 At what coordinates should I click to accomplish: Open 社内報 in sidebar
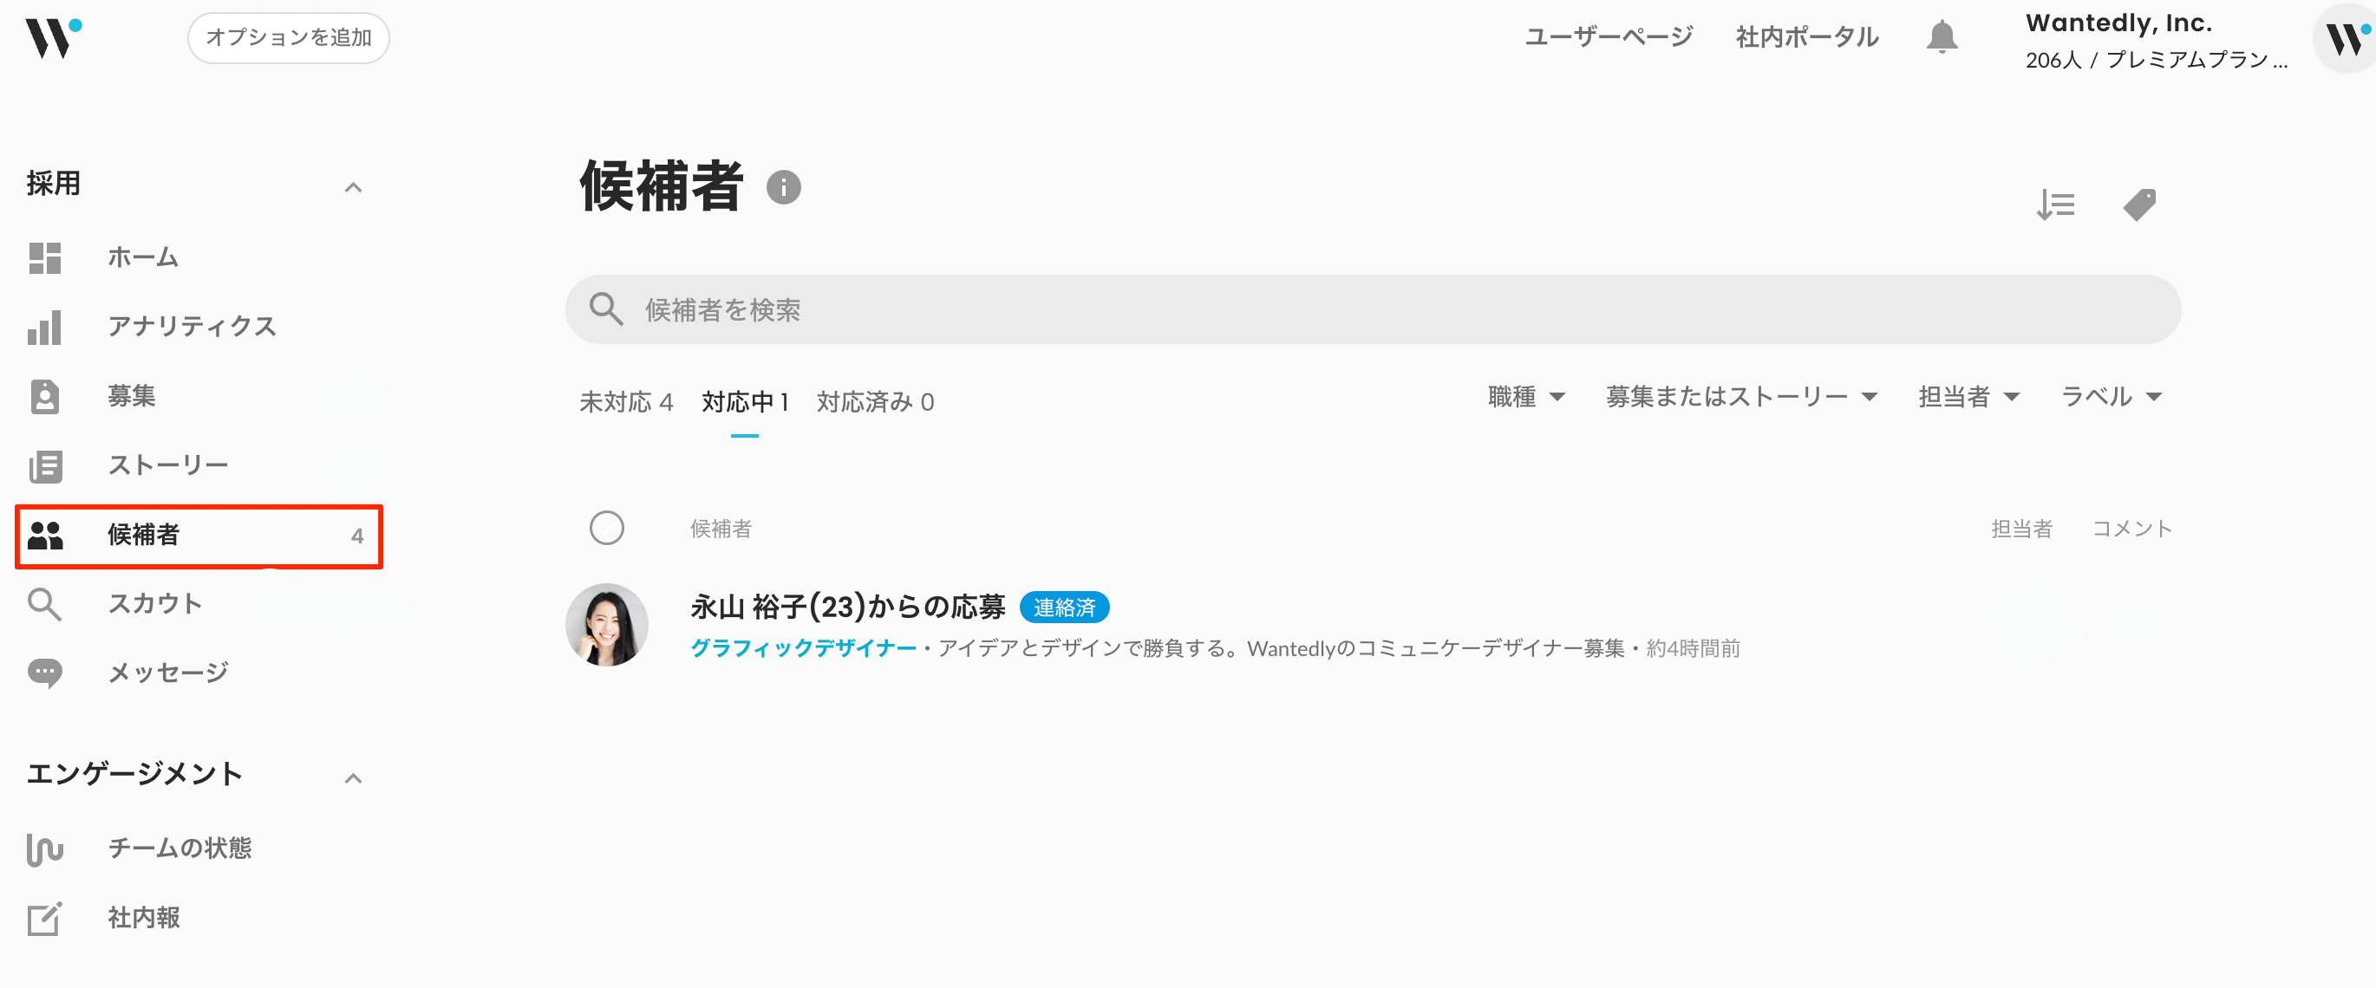[143, 917]
